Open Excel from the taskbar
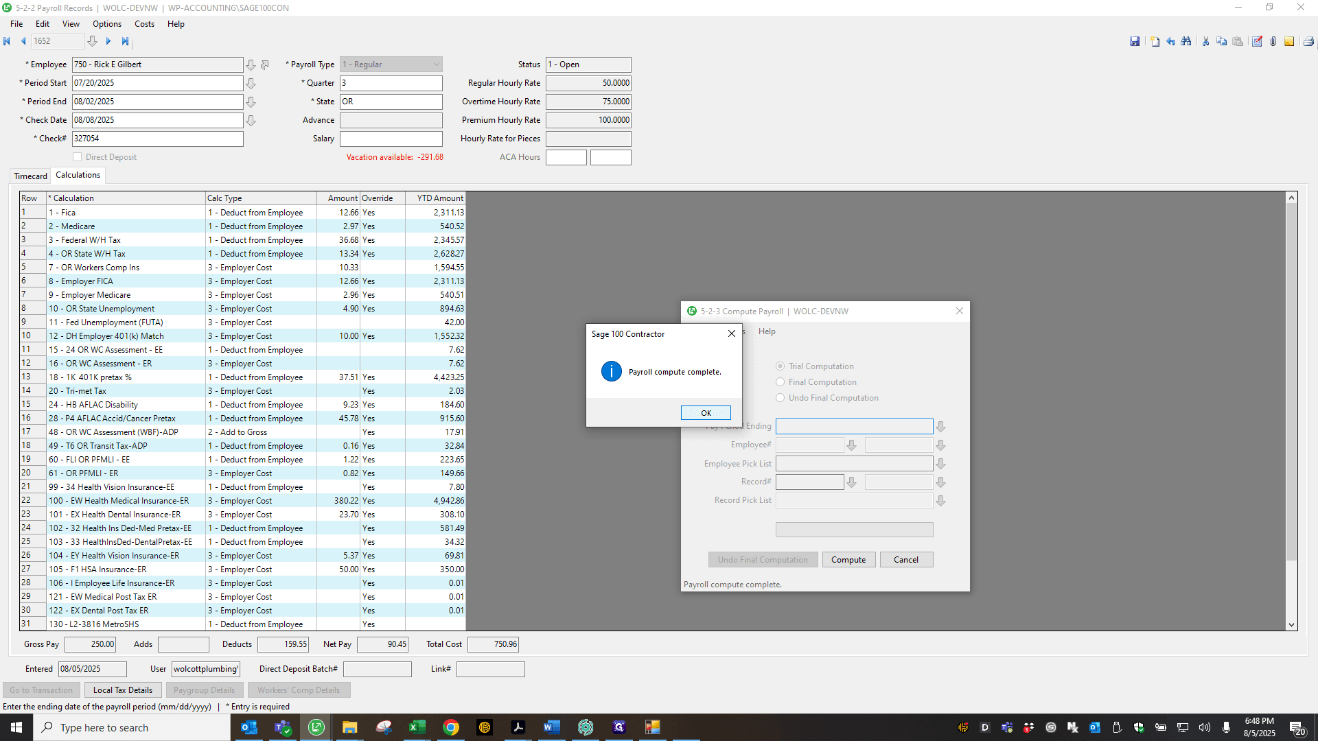The height and width of the screenshot is (741, 1318). coord(417,727)
